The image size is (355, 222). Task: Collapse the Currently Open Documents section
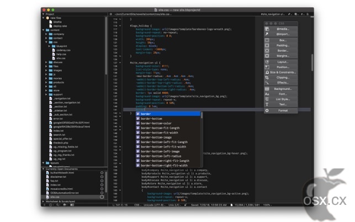43,169
